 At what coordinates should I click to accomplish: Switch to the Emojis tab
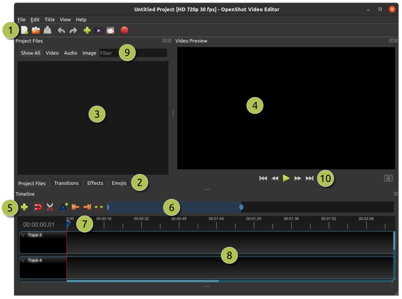pos(119,183)
